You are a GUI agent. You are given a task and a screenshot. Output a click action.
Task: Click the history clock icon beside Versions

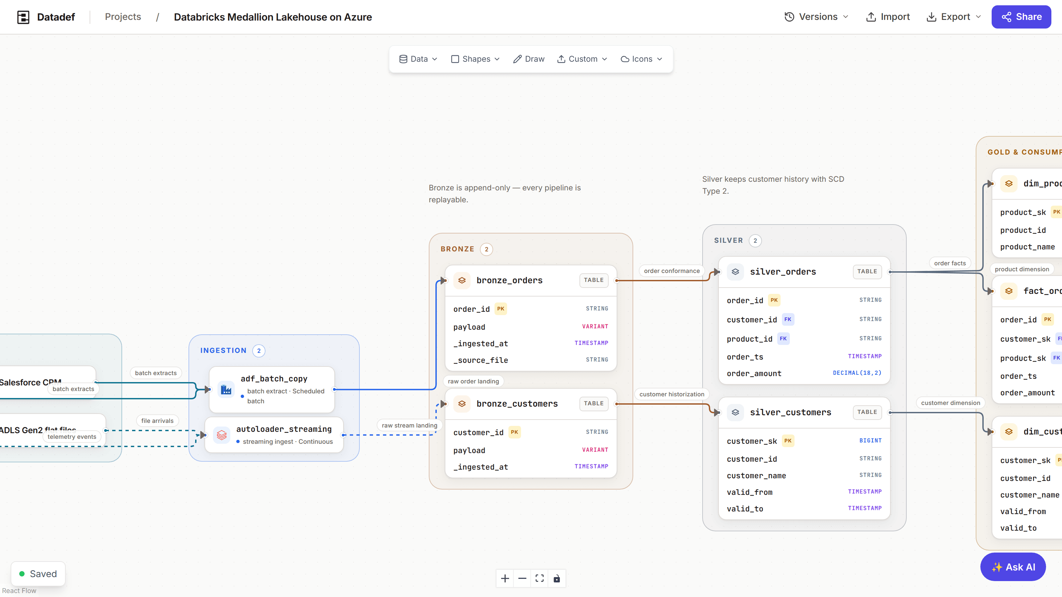789,17
